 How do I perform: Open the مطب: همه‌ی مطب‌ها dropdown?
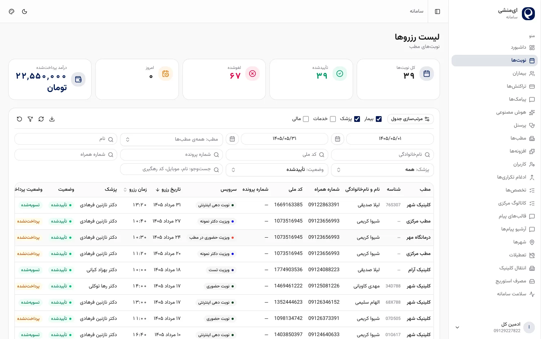pos(171,139)
